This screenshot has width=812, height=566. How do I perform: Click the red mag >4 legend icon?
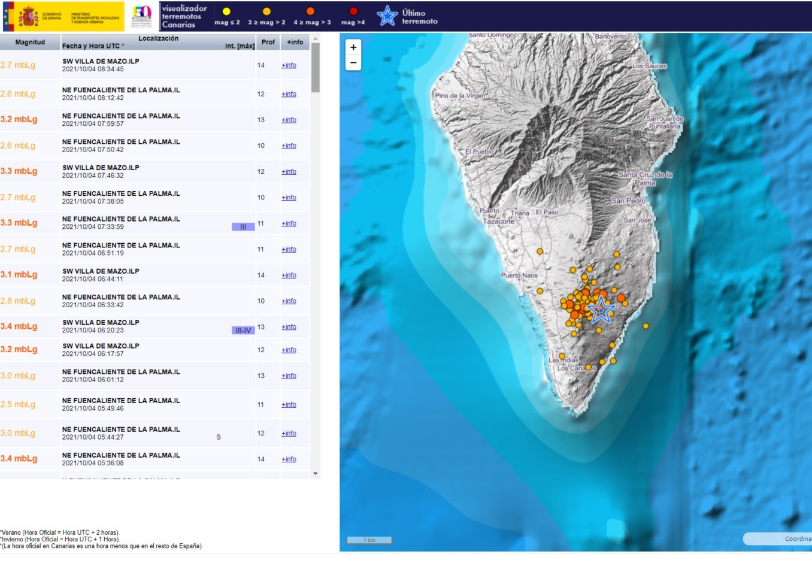click(x=353, y=11)
